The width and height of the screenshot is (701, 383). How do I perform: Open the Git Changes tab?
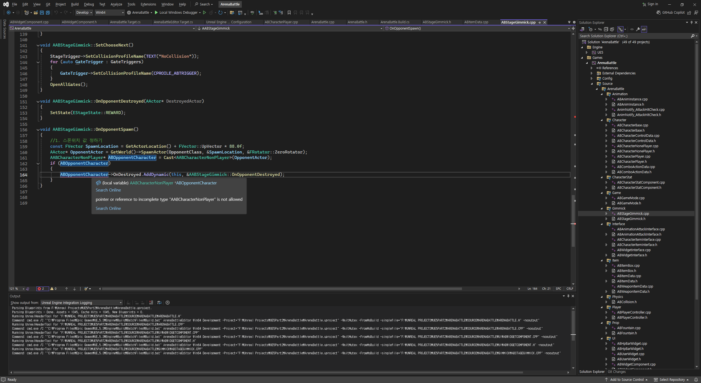(x=617, y=372)
